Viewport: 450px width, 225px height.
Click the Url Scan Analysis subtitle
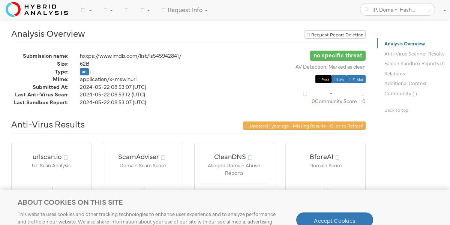point(51,166)
